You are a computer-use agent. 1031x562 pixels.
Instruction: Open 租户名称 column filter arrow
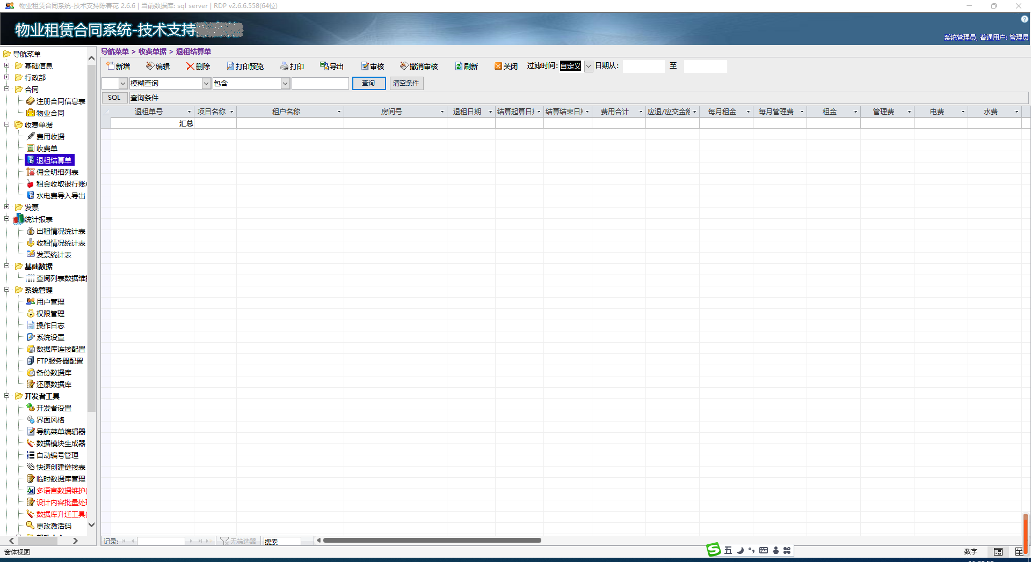[339, 112]
